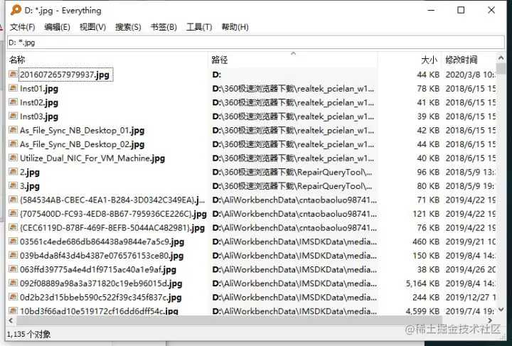Select file 03561c4ede686db864438a9844e7a5c9.jpg

point(102,242)
